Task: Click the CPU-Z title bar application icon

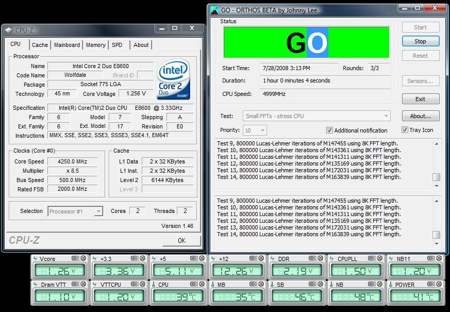Action: pos(9,30)
